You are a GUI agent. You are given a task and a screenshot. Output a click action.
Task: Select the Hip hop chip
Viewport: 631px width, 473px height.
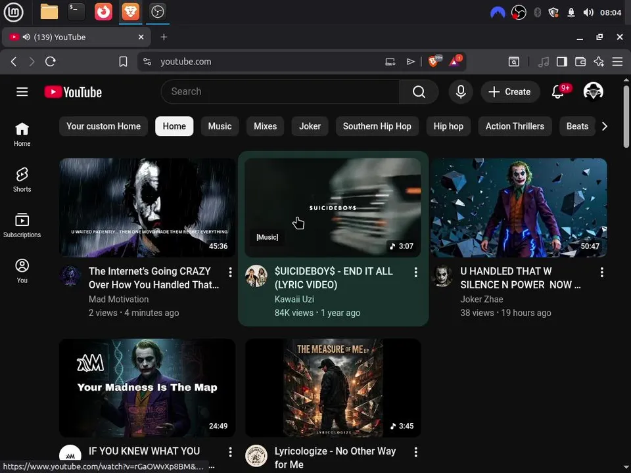point(448,126)
